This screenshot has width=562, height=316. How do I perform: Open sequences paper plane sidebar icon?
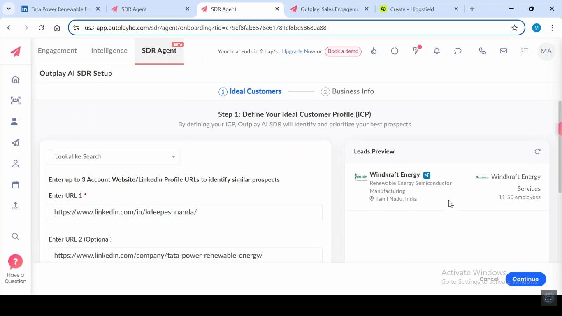(x=16, y=143)
